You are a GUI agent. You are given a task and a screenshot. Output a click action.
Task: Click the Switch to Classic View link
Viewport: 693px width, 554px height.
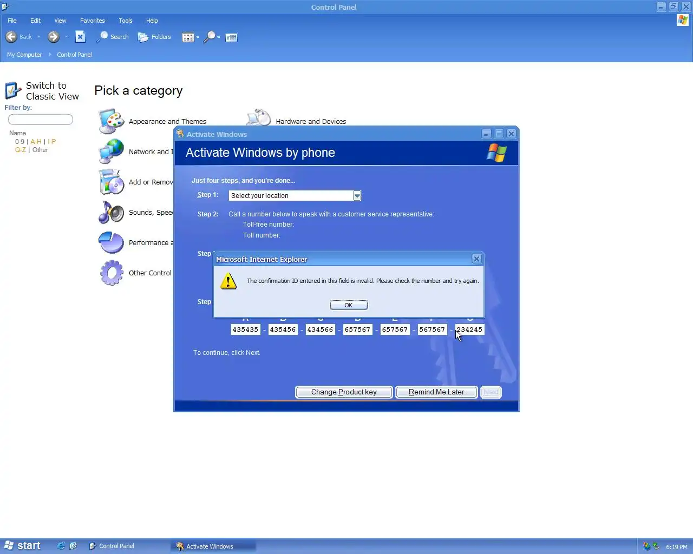tap(53, 91)
